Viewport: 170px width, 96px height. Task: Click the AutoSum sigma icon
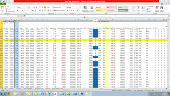point(147,7)
